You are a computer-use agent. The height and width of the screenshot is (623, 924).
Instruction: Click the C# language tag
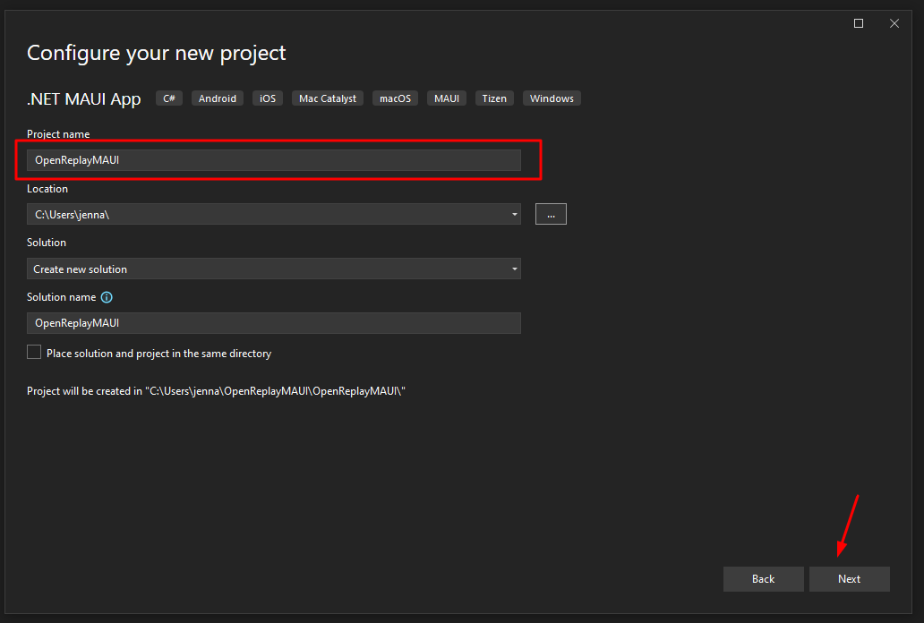[x=169, y=98]
